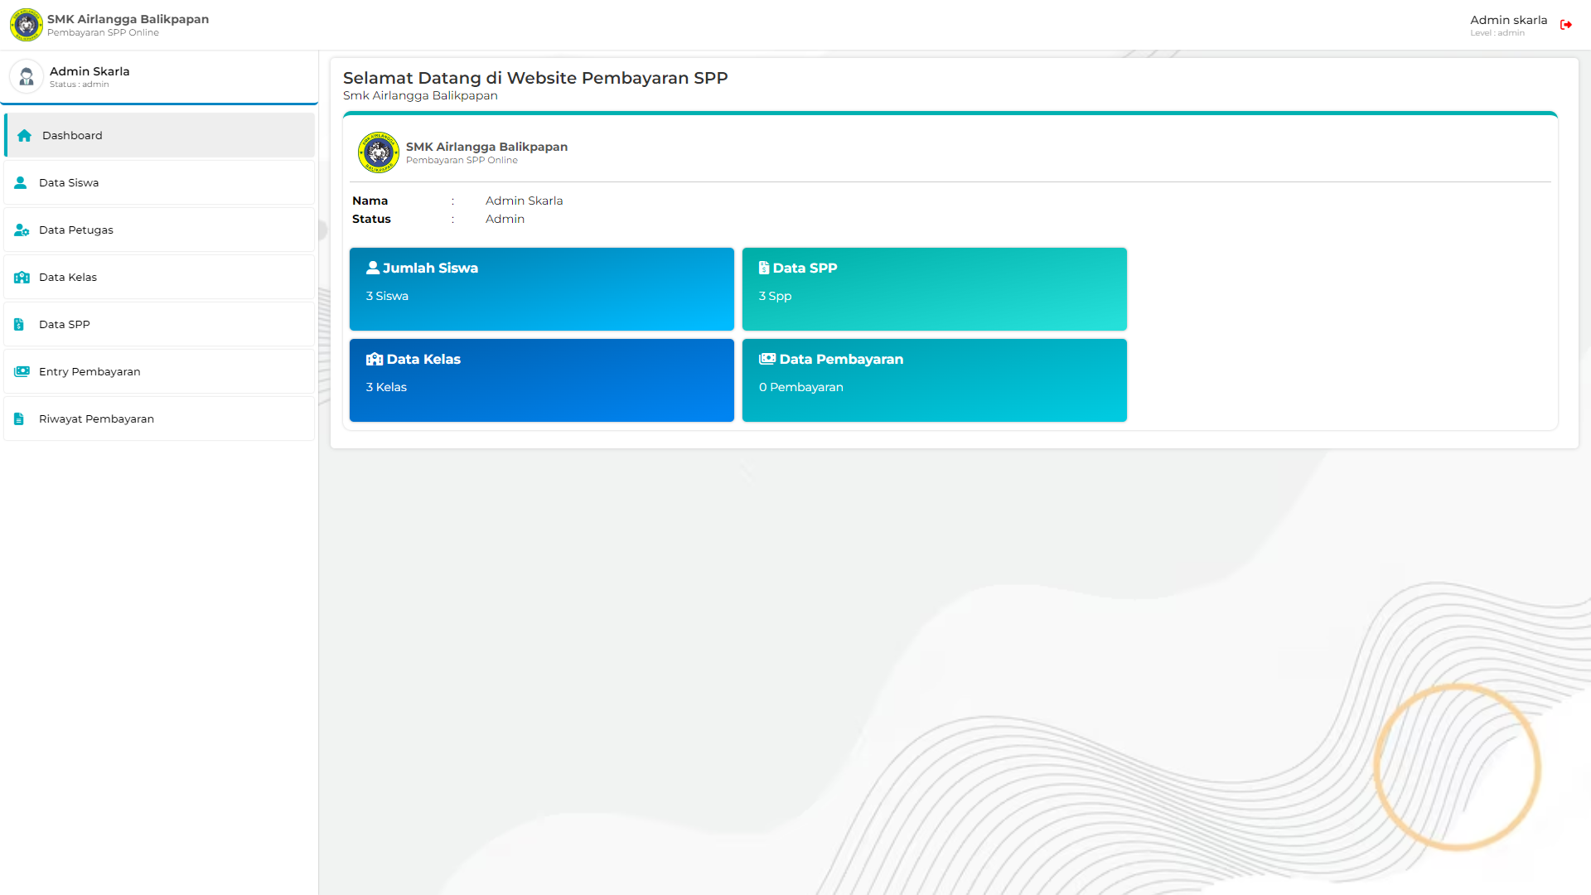Click the Admin skarla username in the header
Viewport: 1591px width, 895px height.
[x=1508, y=19]
